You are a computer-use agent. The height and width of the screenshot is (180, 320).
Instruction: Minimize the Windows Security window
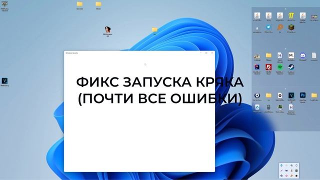click(200, 53)
